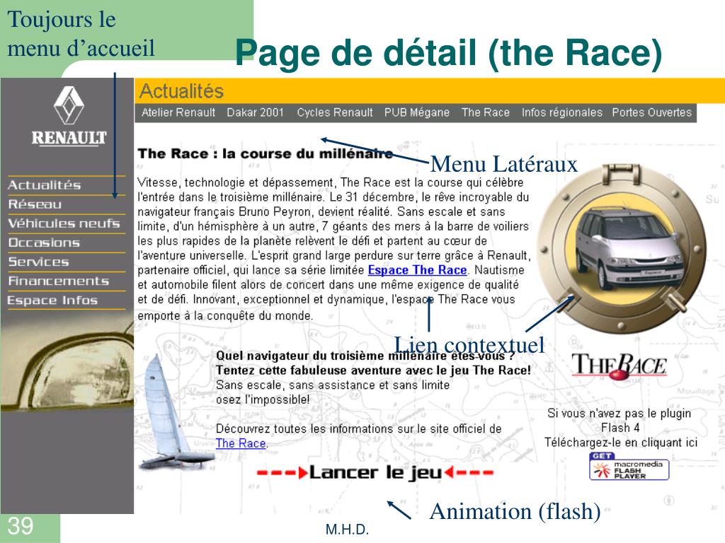Click the The Race logo graphic
The height and width of the screenshot is (543, 725).
click(620, 367)
